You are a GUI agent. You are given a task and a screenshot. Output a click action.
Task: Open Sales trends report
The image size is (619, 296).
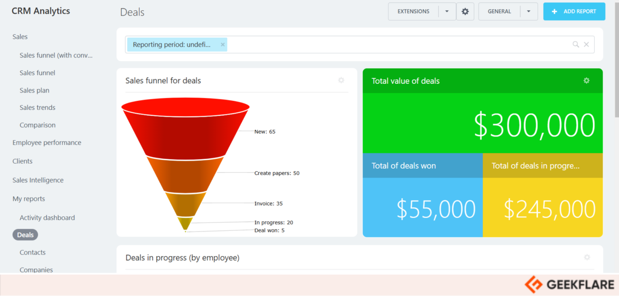tap(37, 107)
